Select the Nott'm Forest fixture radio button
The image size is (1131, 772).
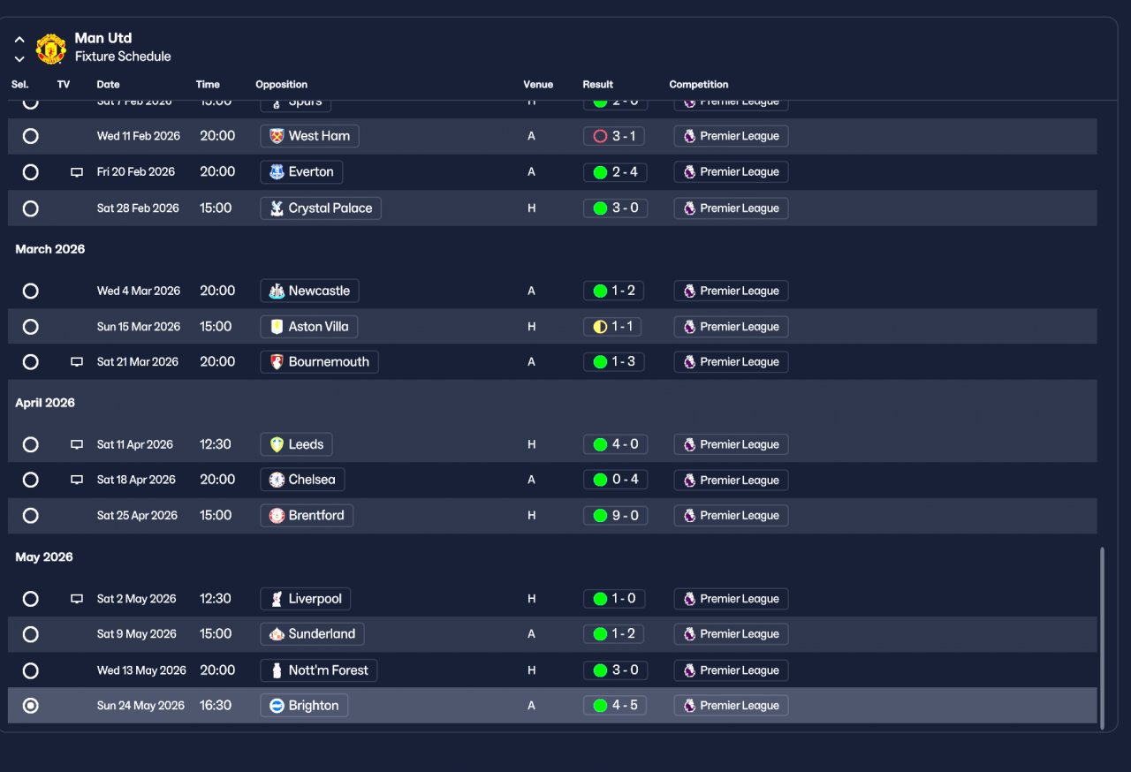(31, 670)
